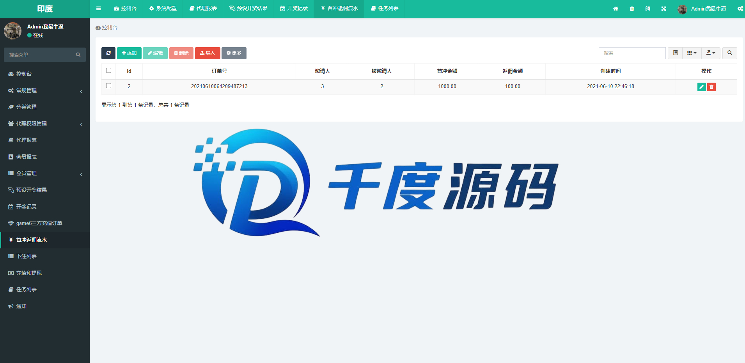This screenshot has height=363, width=745.
Task: Open the language switch icon
Action: [x=648, y=9]
